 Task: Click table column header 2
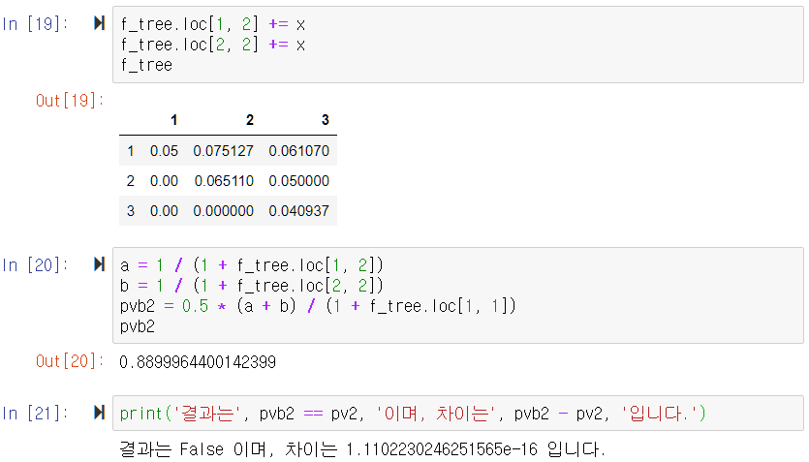(250, 120)
